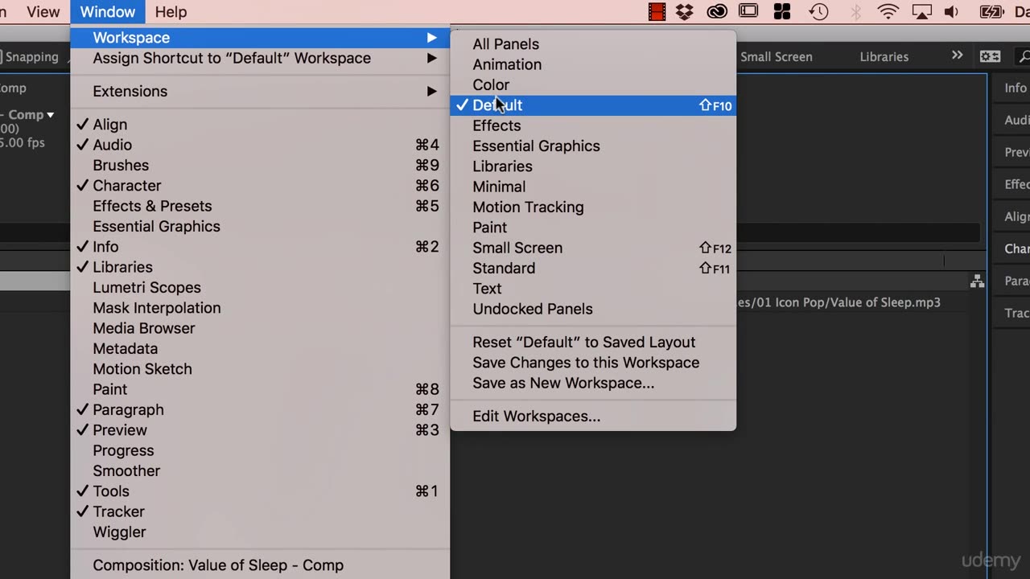This screenshot has height=579, width=1030.
Task: Expand the Workspace submenu entry
Action: [x=260, y=38]
